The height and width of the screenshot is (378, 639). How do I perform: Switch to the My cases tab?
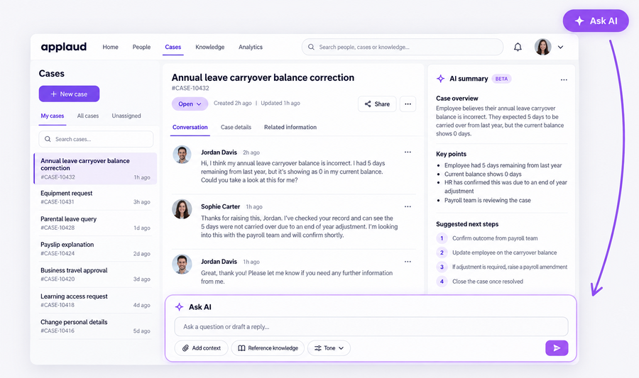(52, 116)
